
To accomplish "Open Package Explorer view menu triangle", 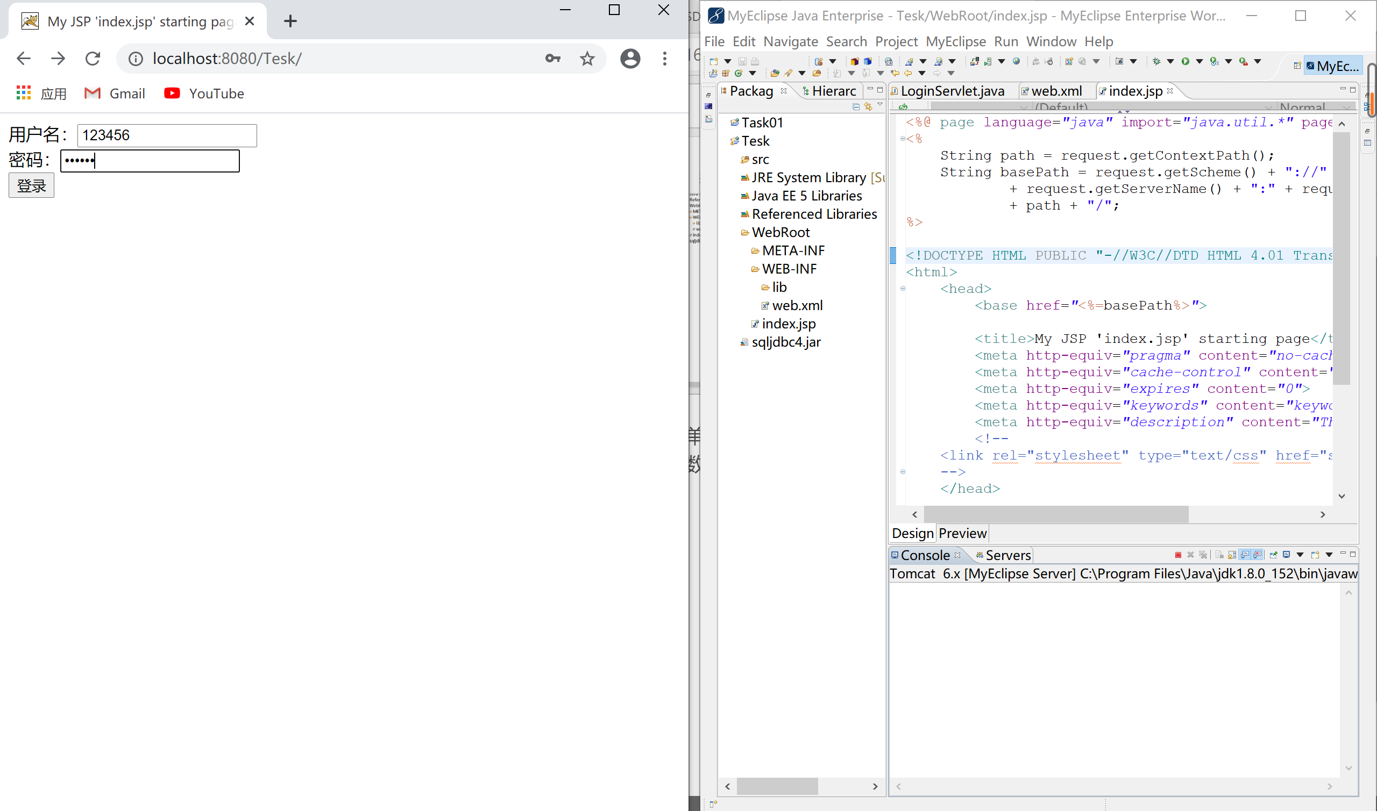I will [880, 104].
